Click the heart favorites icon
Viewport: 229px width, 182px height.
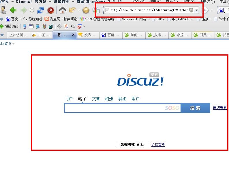coord(1,19)
